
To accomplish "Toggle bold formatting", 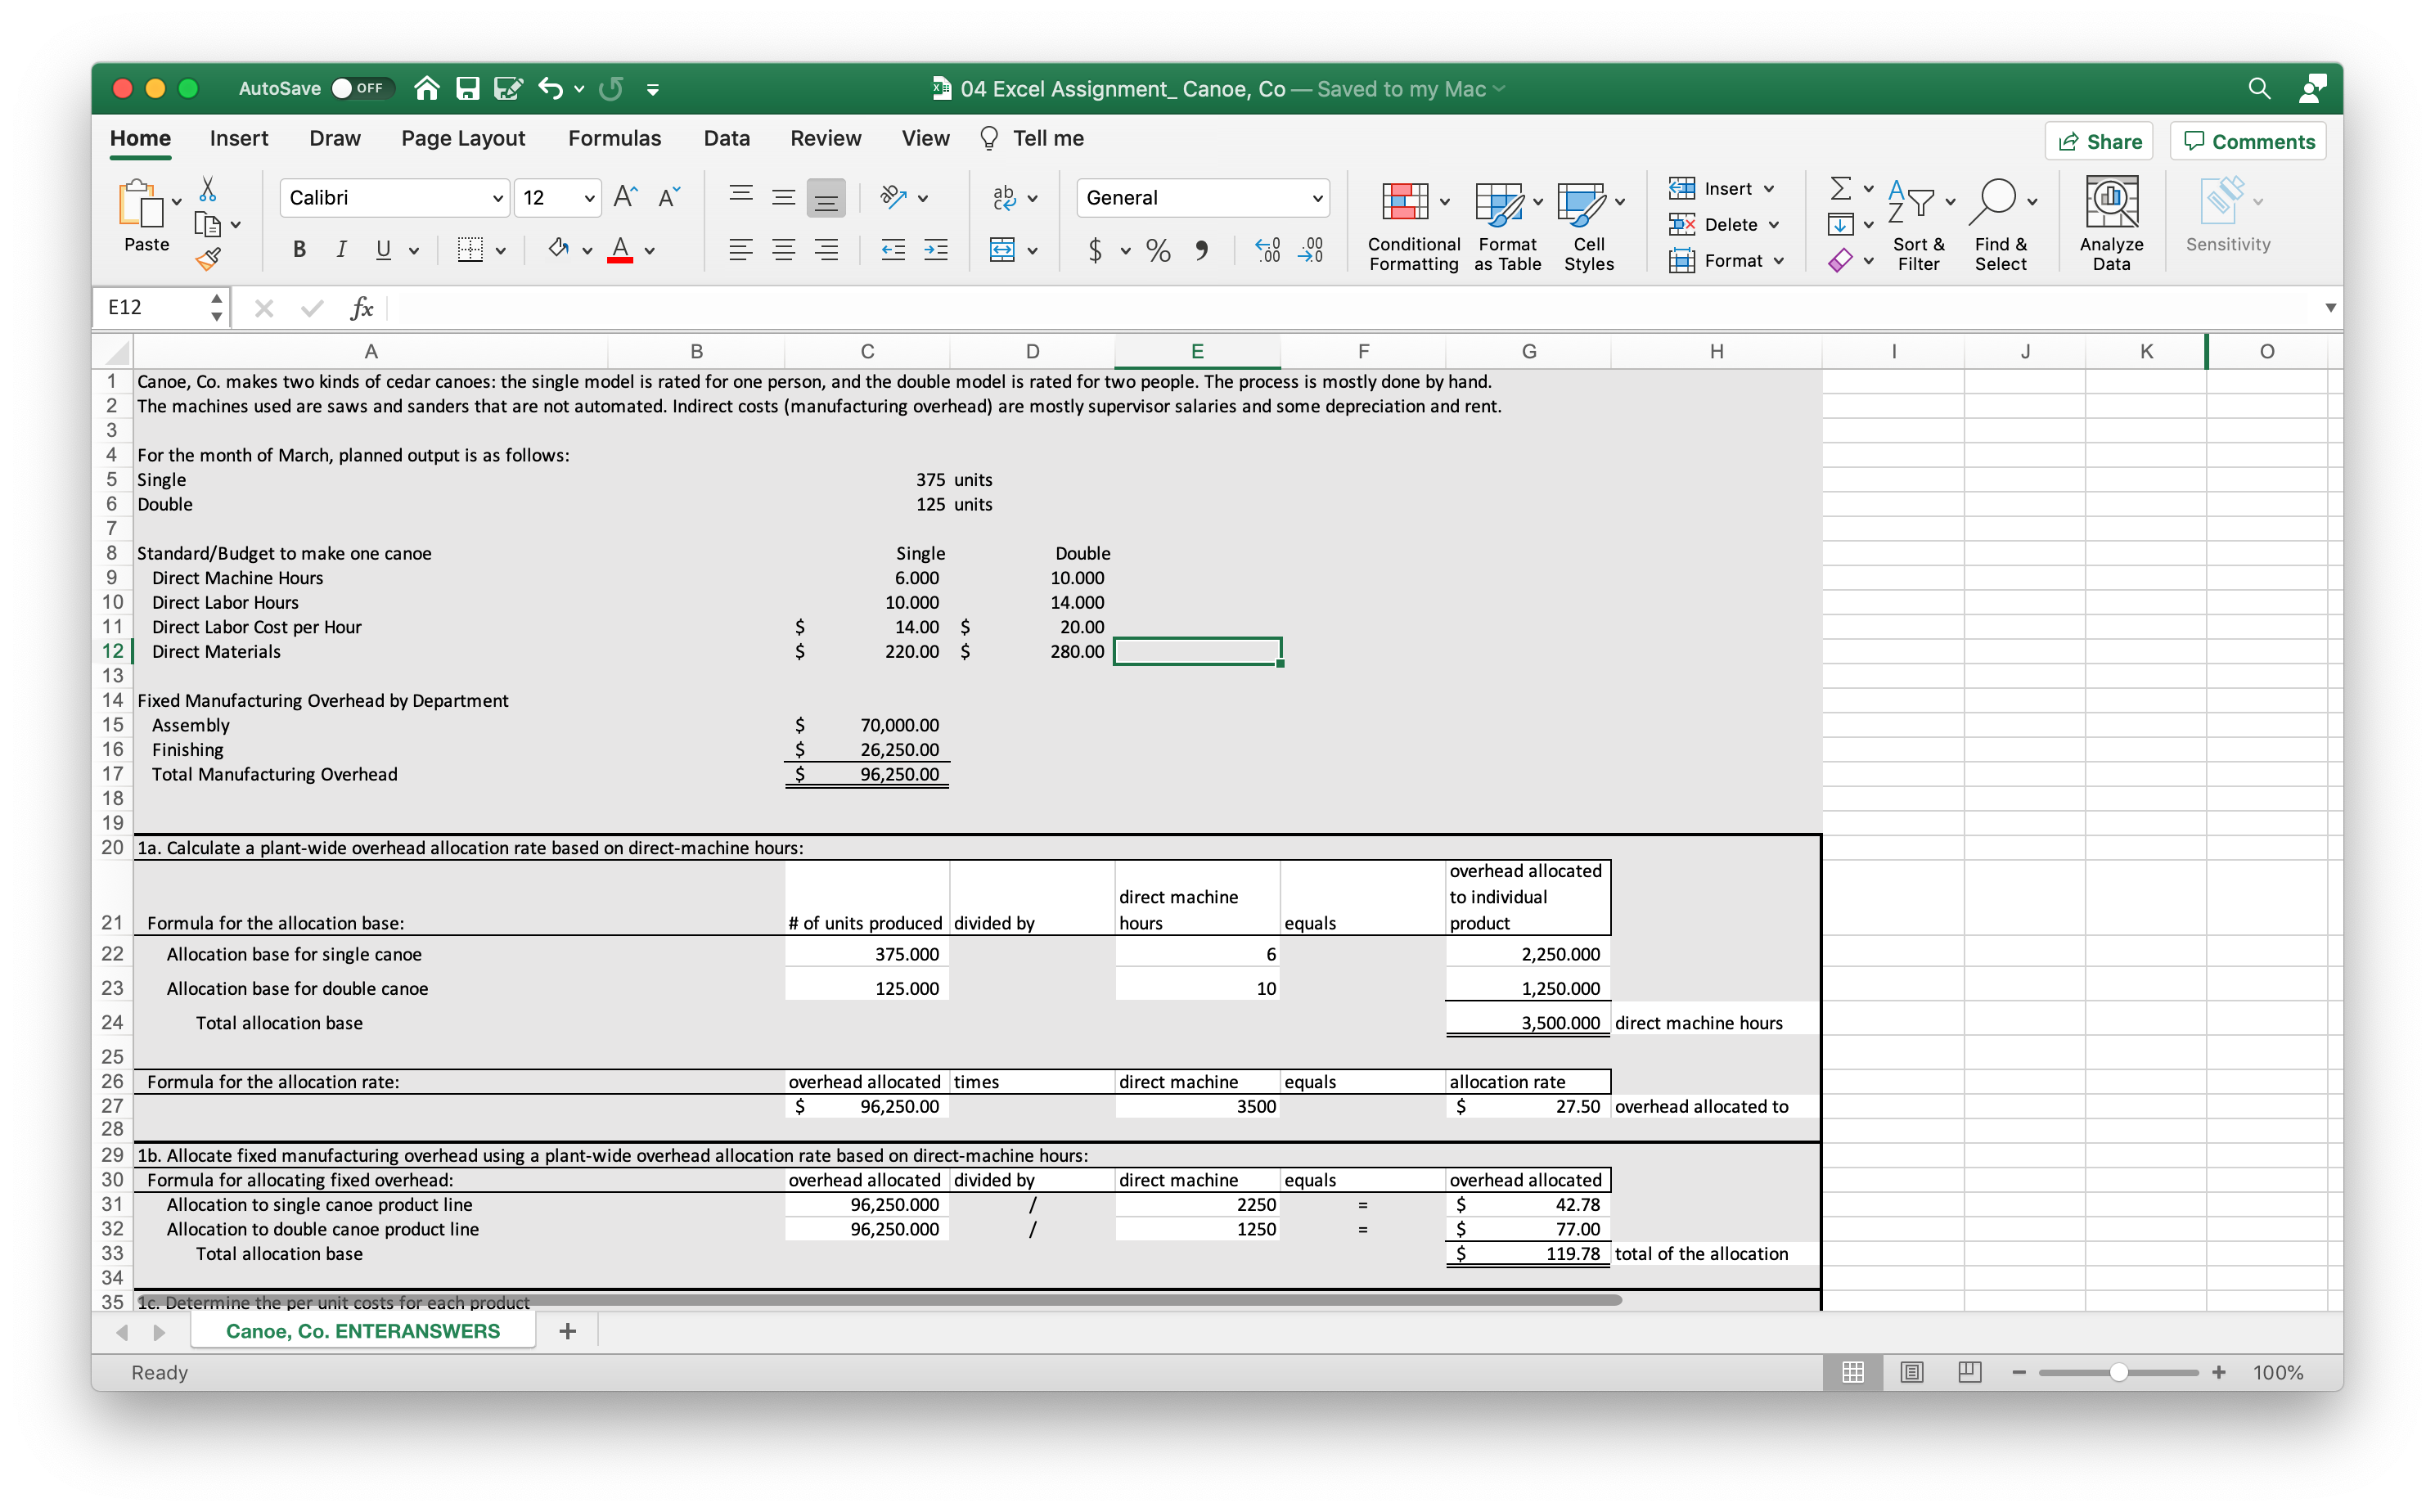I will pyautogui.click(x=297, y=250).
